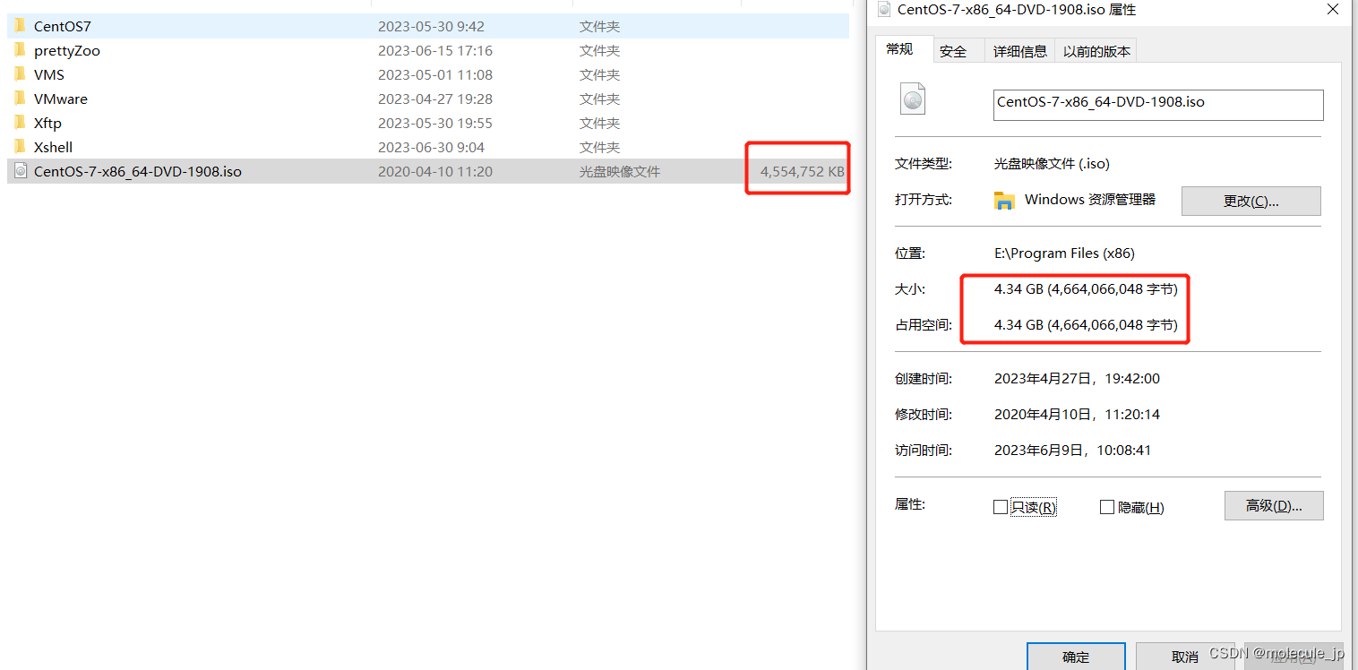
Task: Click the prettyZoo folder icon
Action: tap(20, 50)
